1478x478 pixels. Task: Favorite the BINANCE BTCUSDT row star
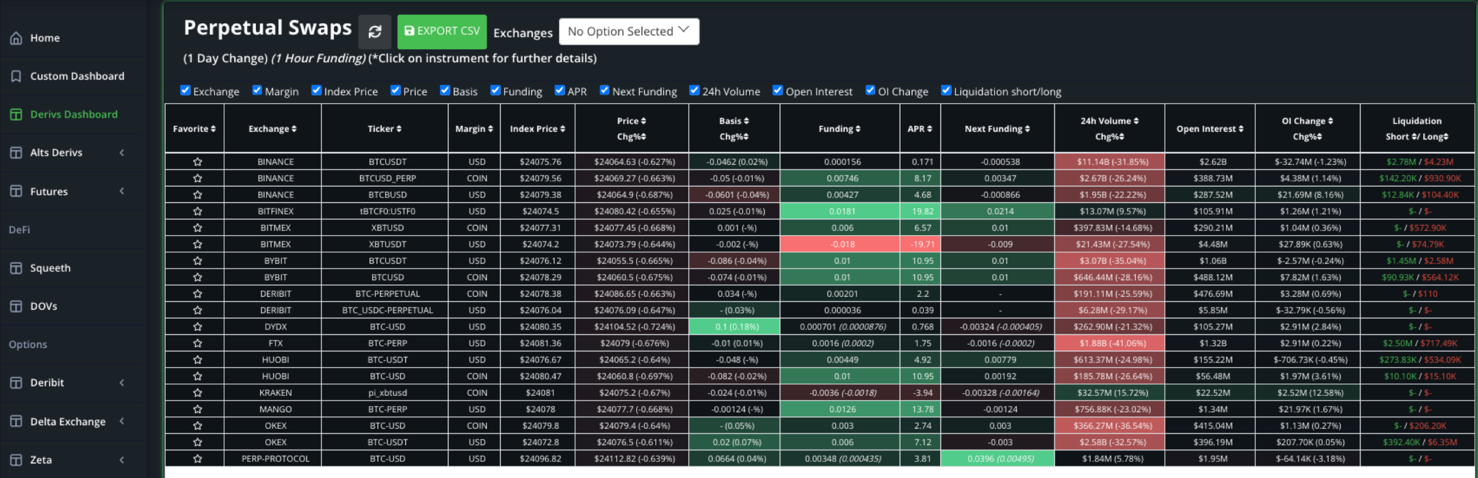197,162
